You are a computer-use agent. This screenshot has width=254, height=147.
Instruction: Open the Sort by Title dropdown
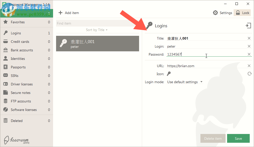[97, 30]
